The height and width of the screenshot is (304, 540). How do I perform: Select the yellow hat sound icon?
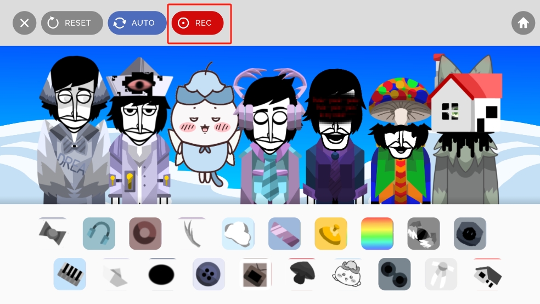click(331, 233)
